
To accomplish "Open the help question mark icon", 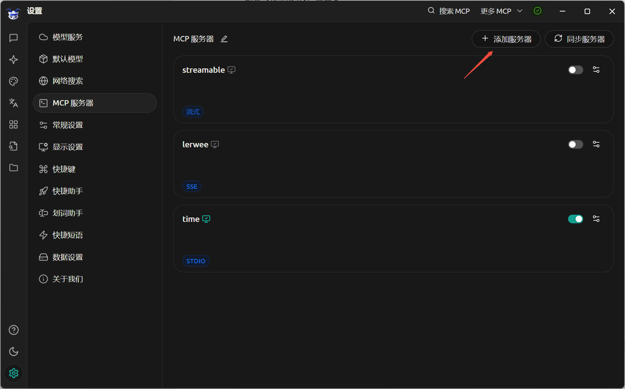I will click(14, 330).
